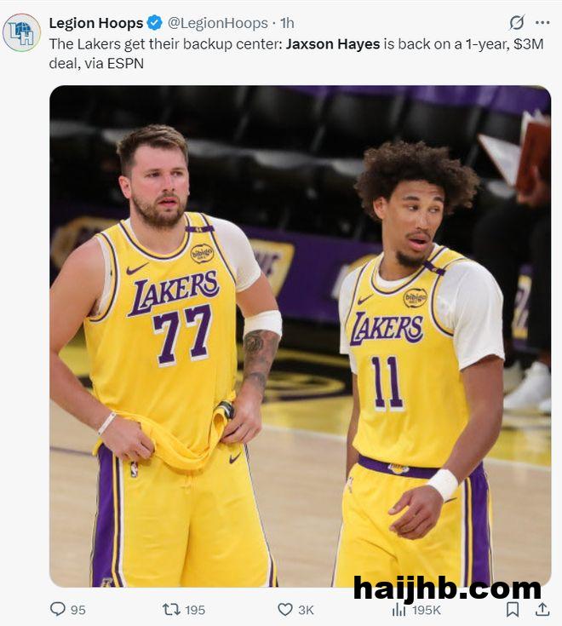Click the 3K likes count
Image resolution: width=562 pixels, height=626 pixels.
(x=307, y=610)
